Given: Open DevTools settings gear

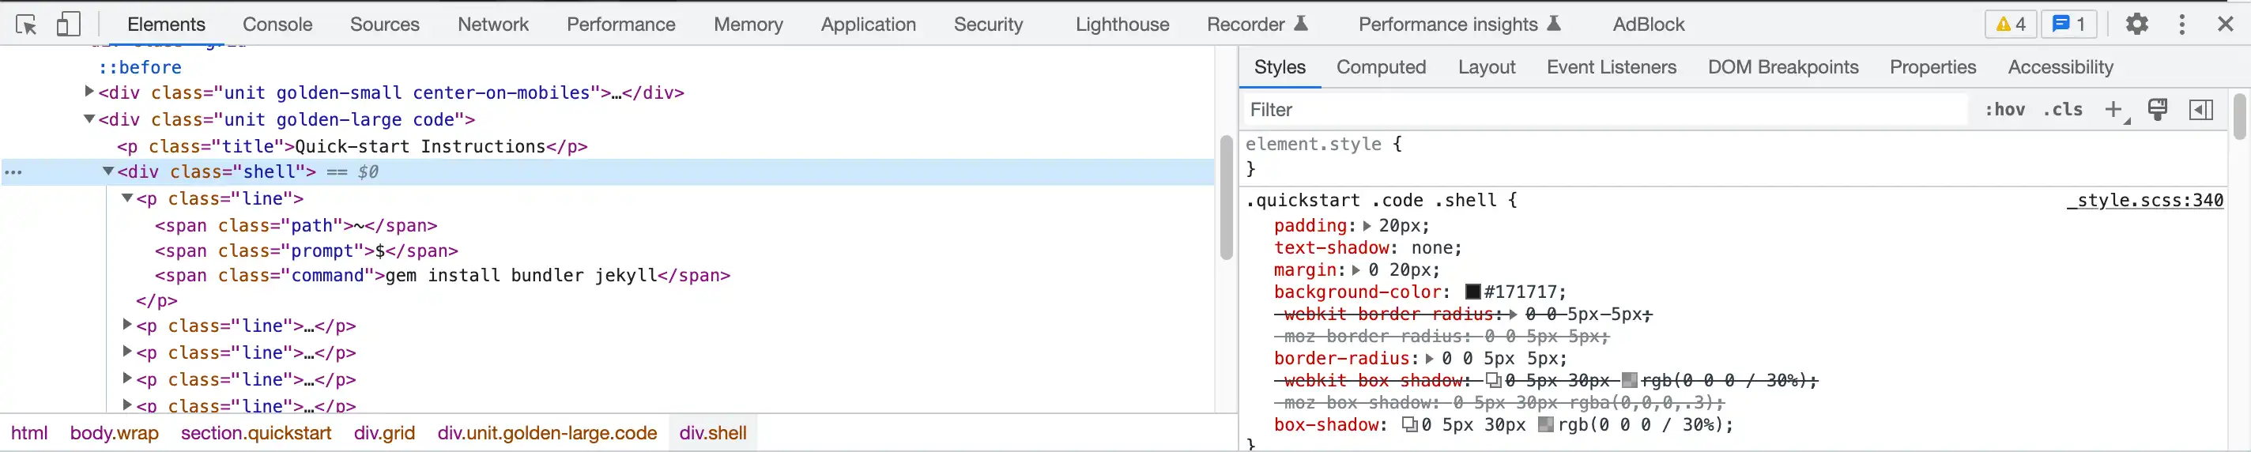Looking at the screenshot, I should pos(2136,24).
